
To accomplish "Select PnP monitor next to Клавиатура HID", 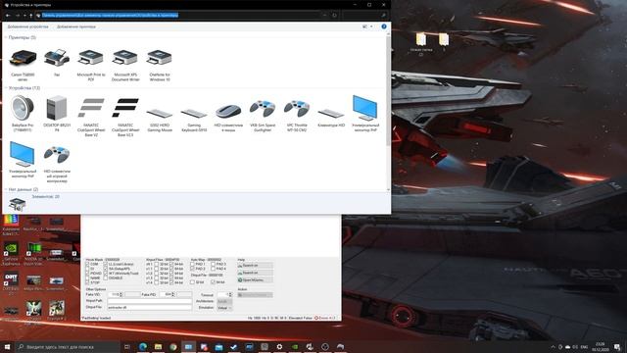I will 365,114.
